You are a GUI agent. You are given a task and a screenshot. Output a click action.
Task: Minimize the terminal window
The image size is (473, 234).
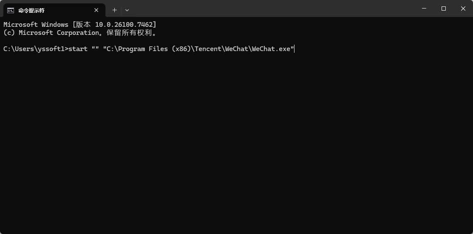[424, 9]
